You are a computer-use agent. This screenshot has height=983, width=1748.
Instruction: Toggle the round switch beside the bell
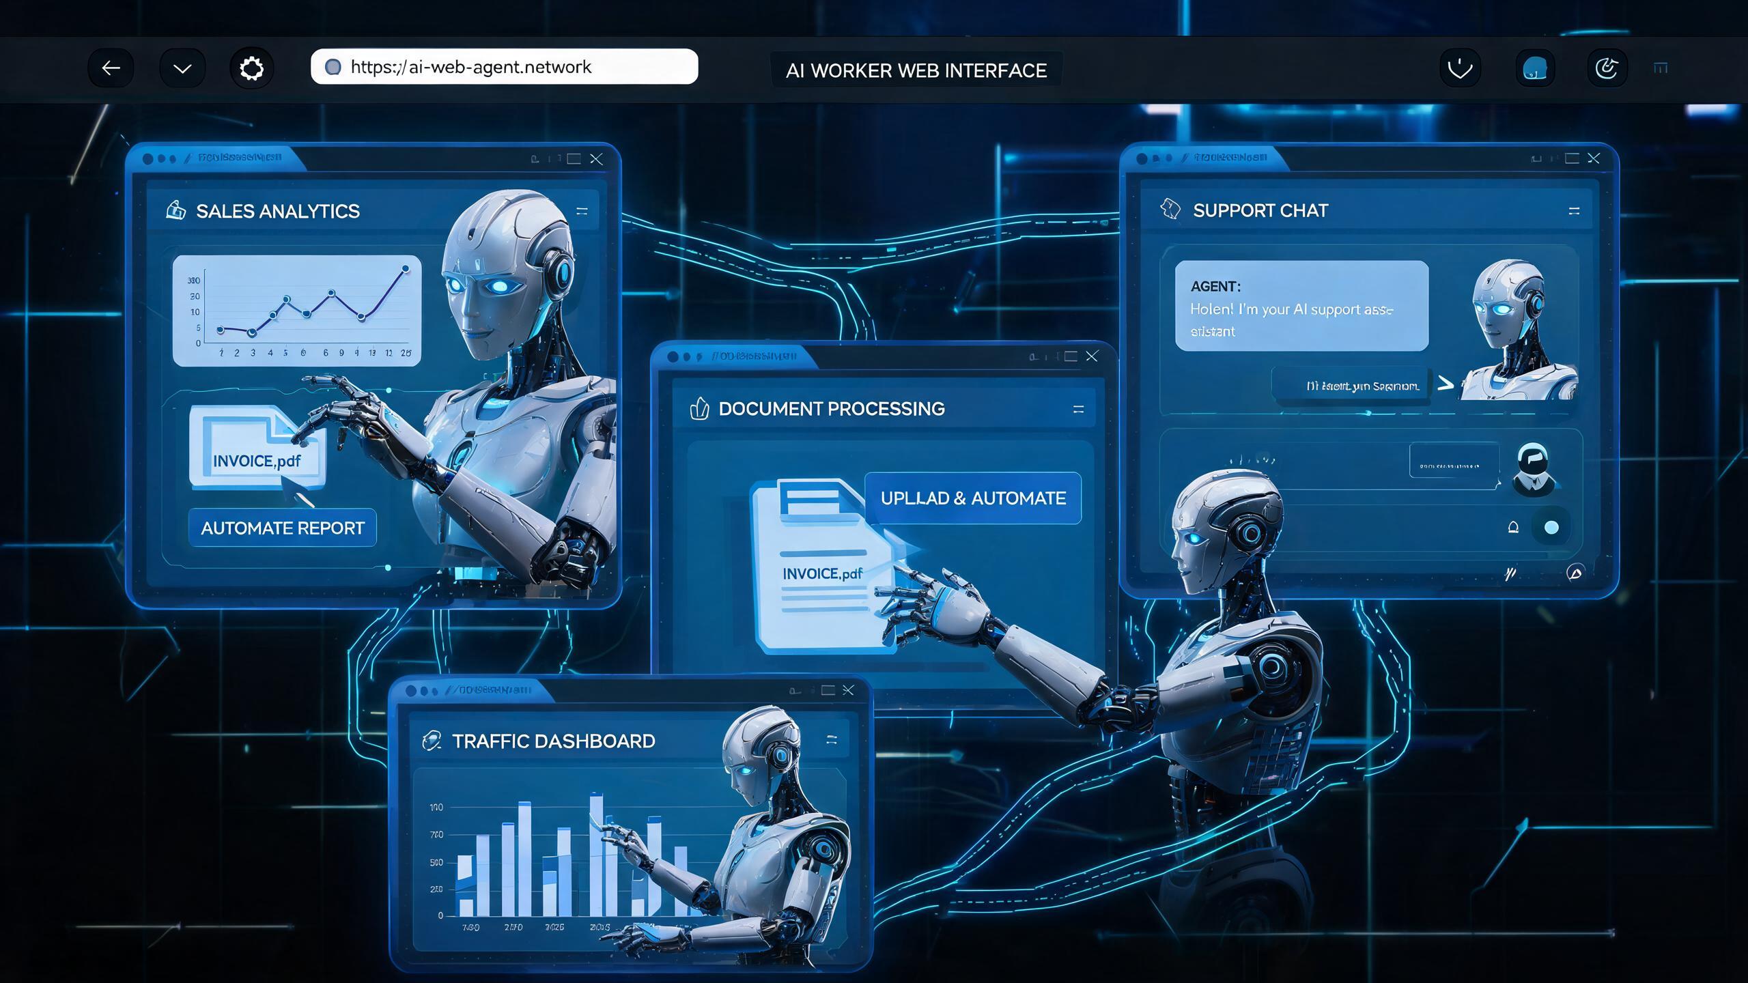(1551, 527)
